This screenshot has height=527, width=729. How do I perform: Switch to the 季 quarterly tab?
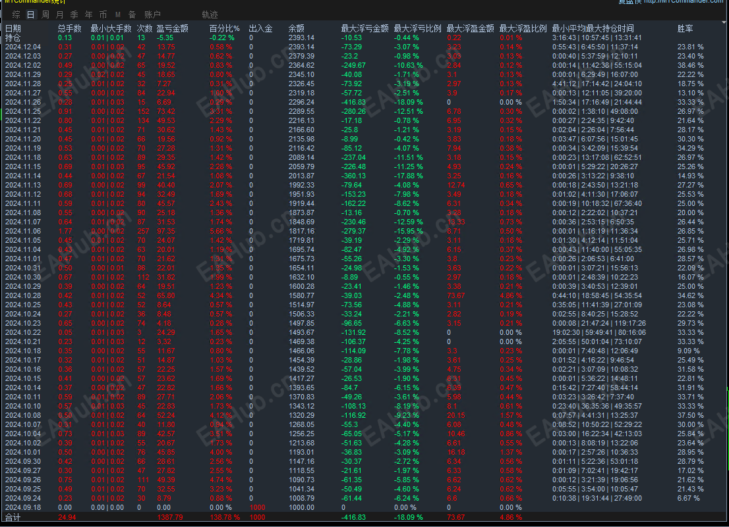tap(74, 15)
